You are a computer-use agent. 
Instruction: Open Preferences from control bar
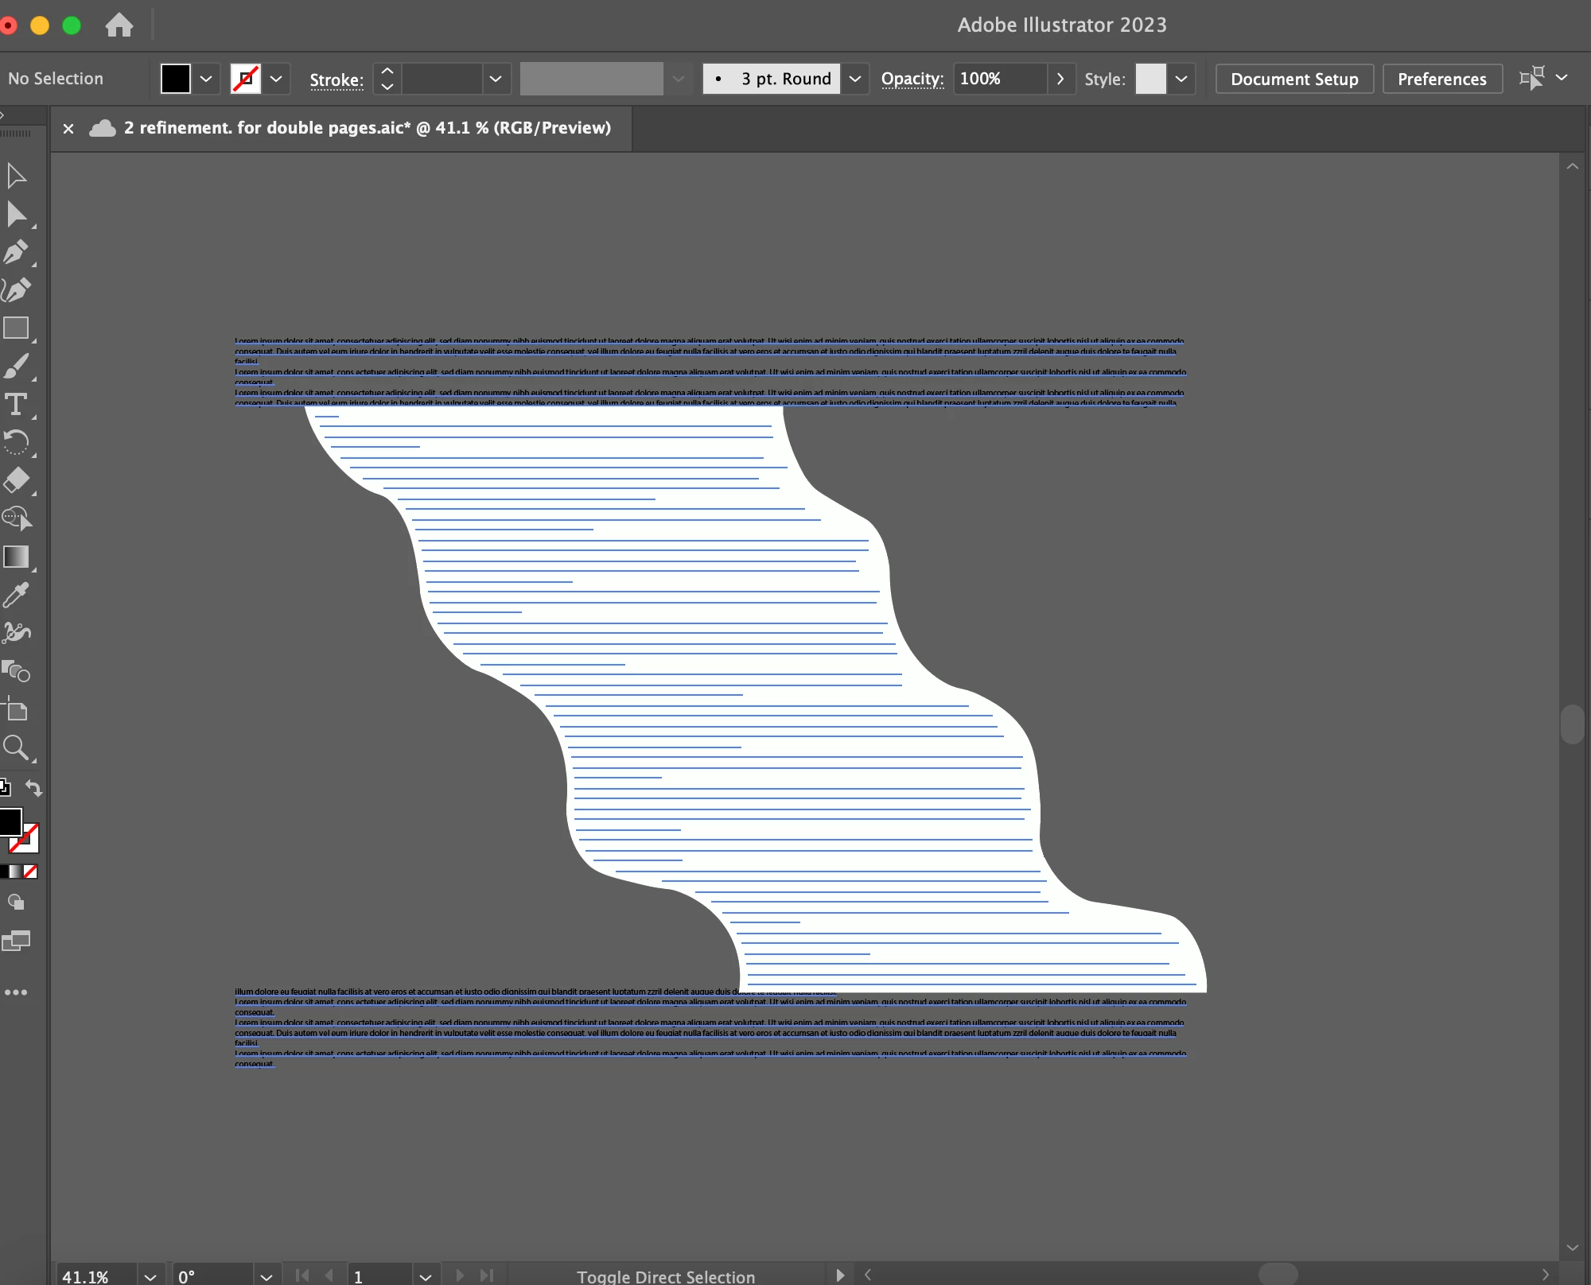pos(1441,79)
